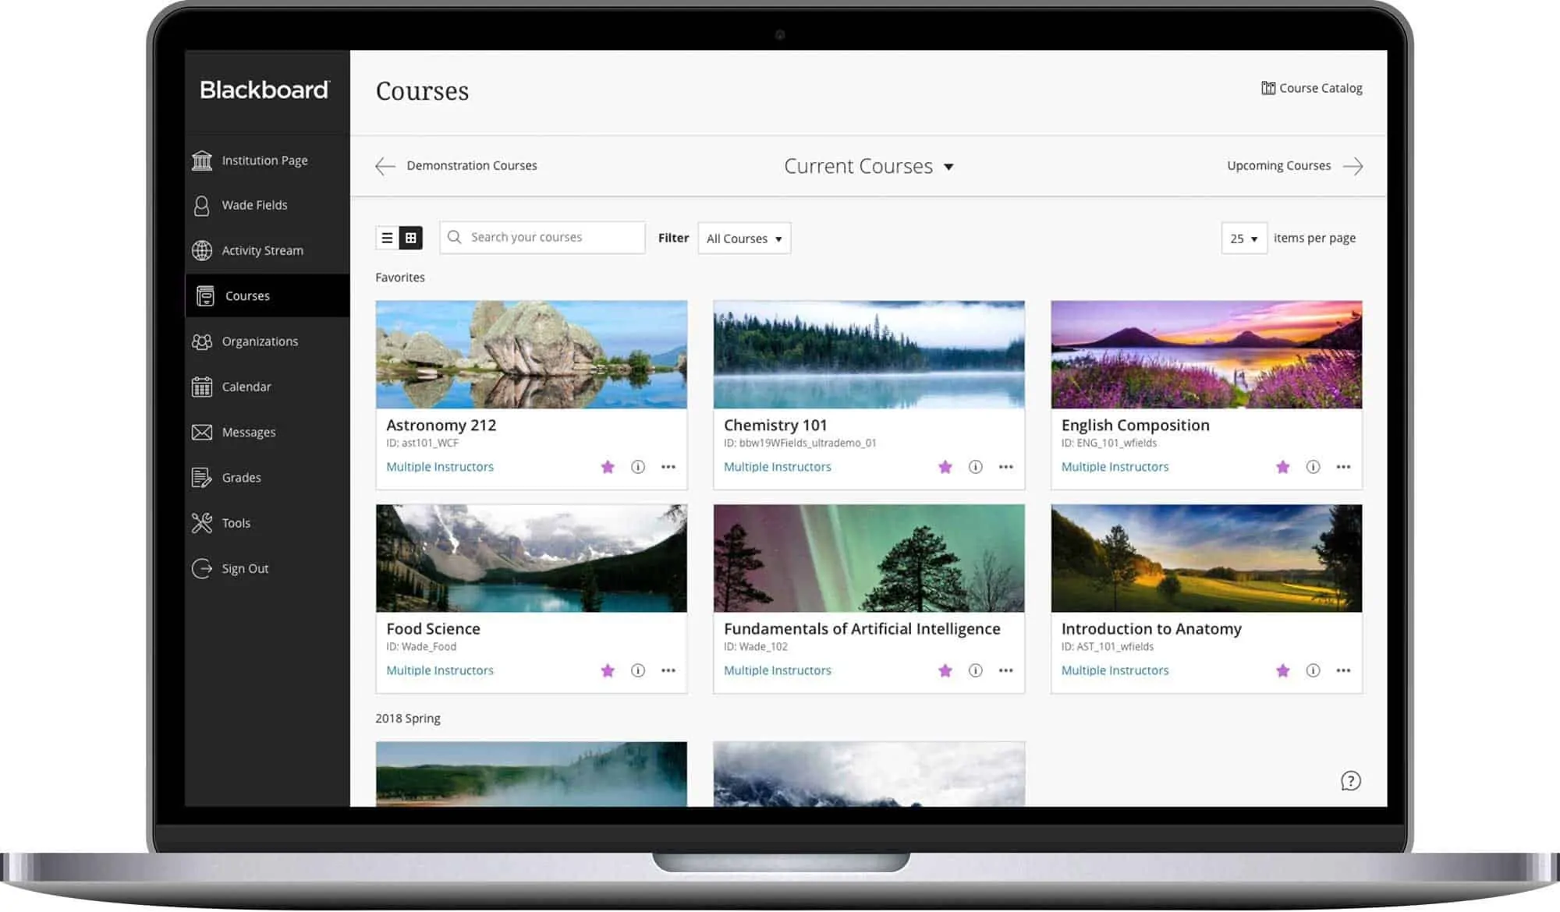The width and height of the screenshot is (1560, 912).
Task: Navigate to Upcoming Courses
Action: tap(1278, 165)
